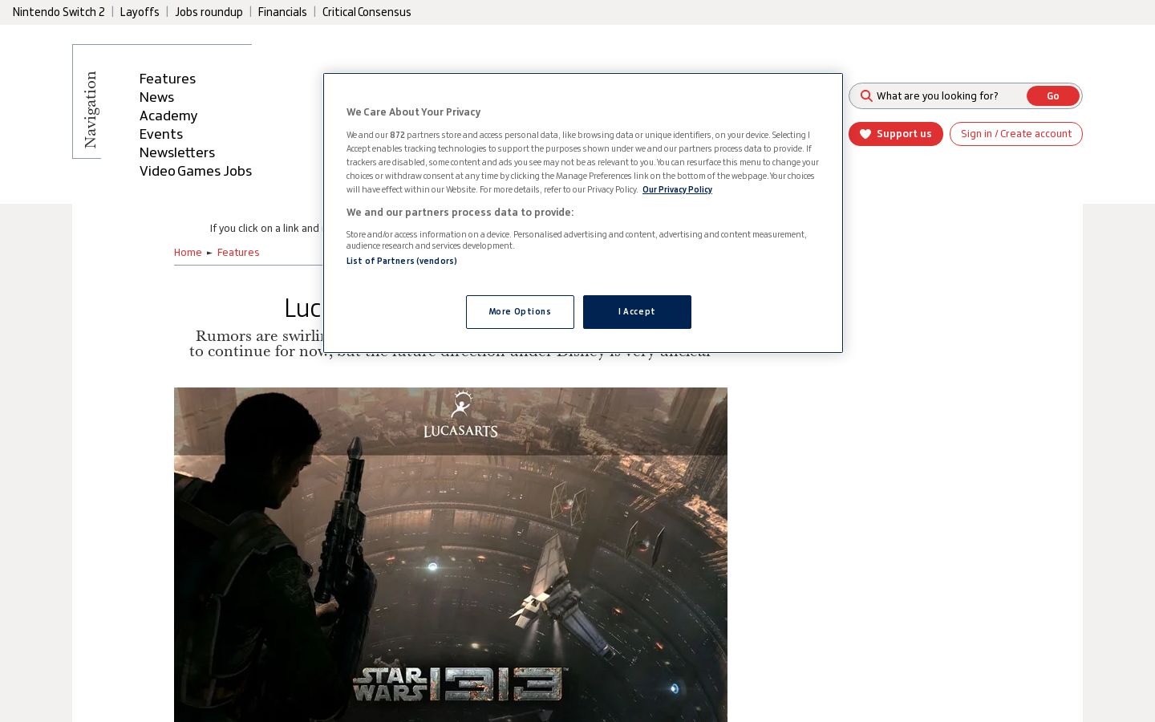Viewport: 1155px width, 722px height.
Task: Choose Newsletters in navigation
Action: pos(177,152)
